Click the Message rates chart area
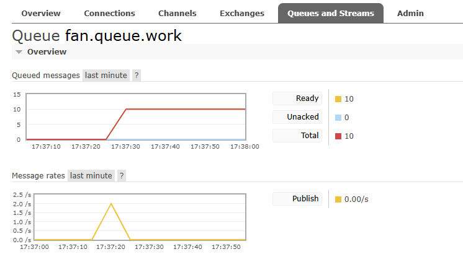The image size is (463, 262). (140, 217)
